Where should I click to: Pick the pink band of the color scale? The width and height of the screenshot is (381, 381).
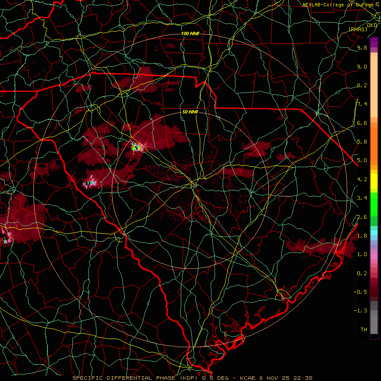point(374,257)
